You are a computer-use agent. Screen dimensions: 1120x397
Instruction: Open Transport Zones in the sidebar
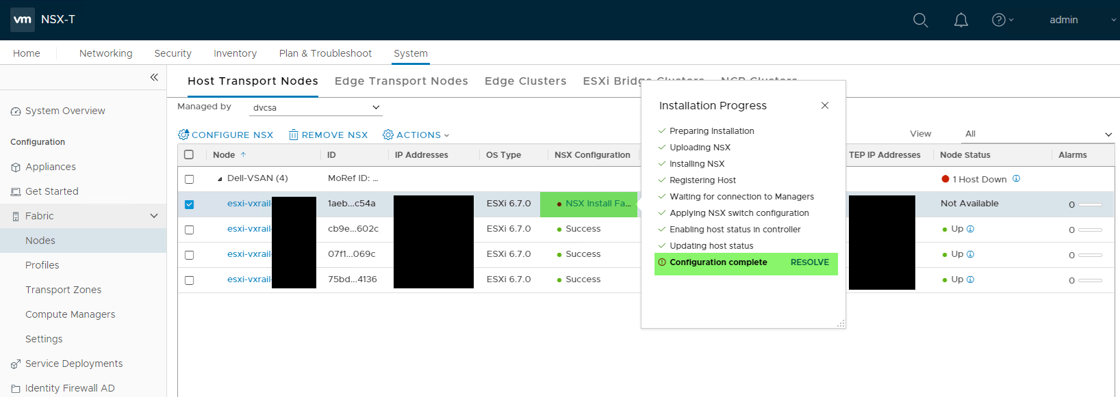point(64,290)
